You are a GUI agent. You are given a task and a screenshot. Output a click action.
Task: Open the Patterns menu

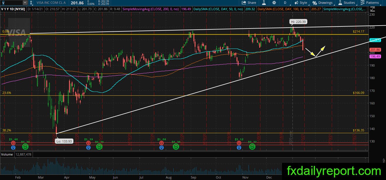[370, 3]
